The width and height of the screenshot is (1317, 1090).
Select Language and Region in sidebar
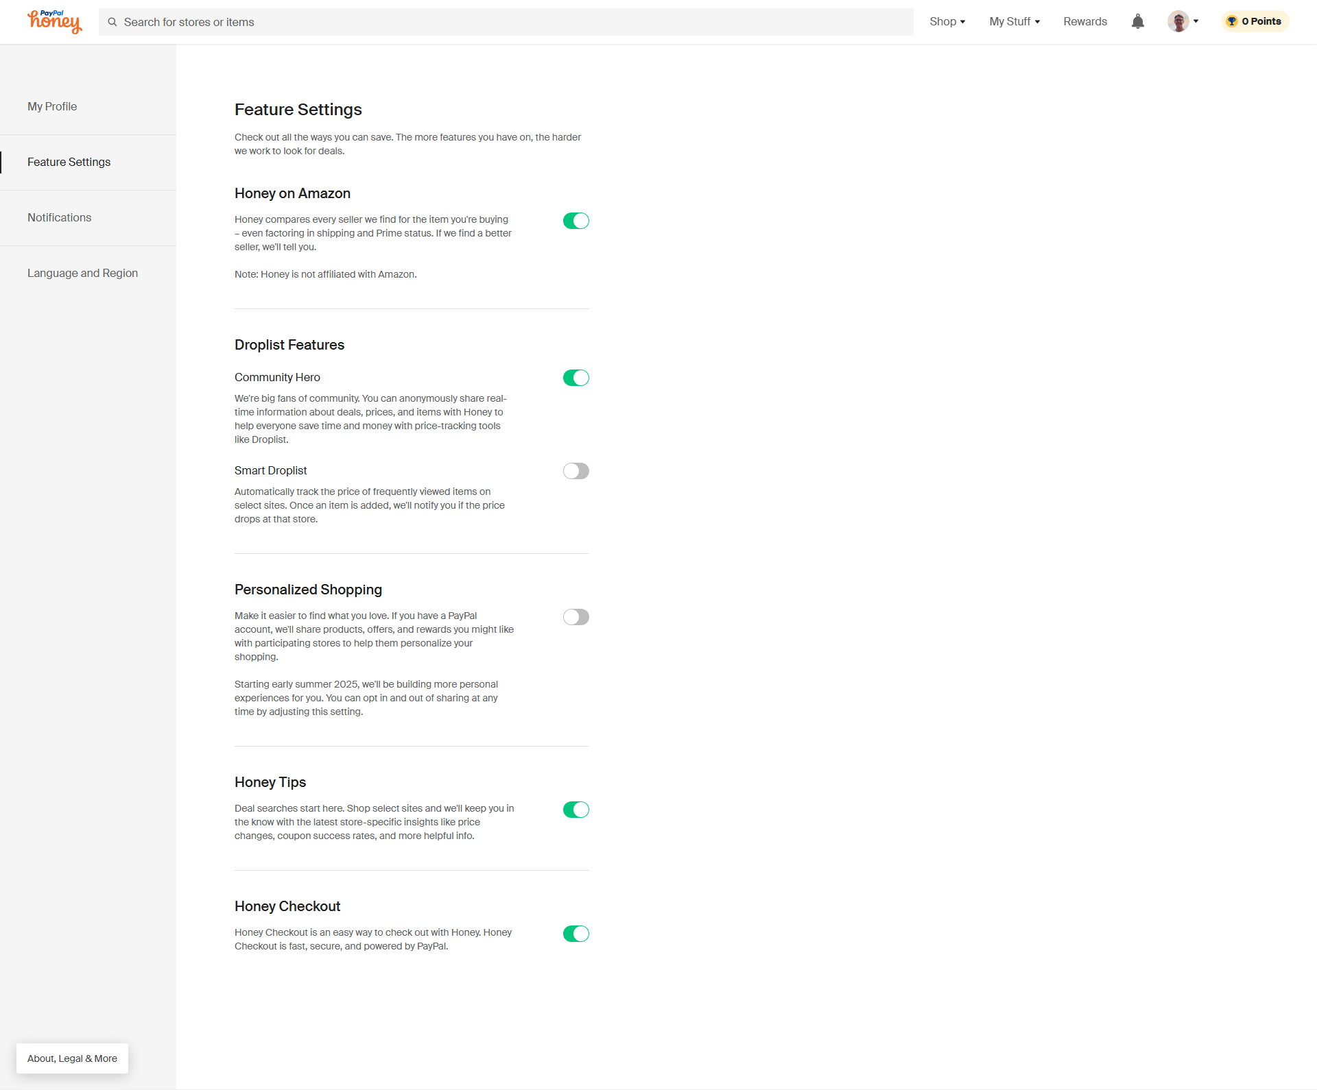point(82,273)
